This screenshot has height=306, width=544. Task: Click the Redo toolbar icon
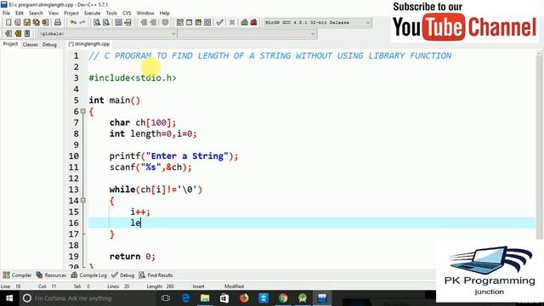click(82, 23)
